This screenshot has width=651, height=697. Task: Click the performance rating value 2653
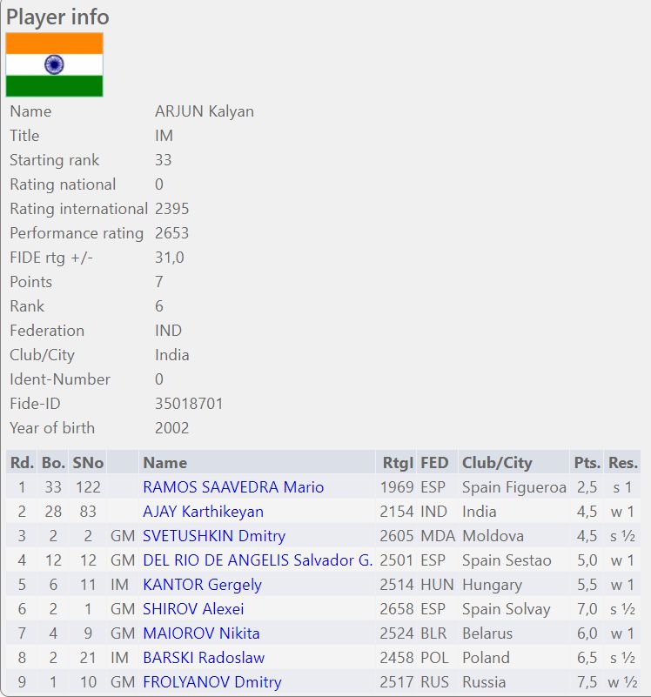coord(171,233)
